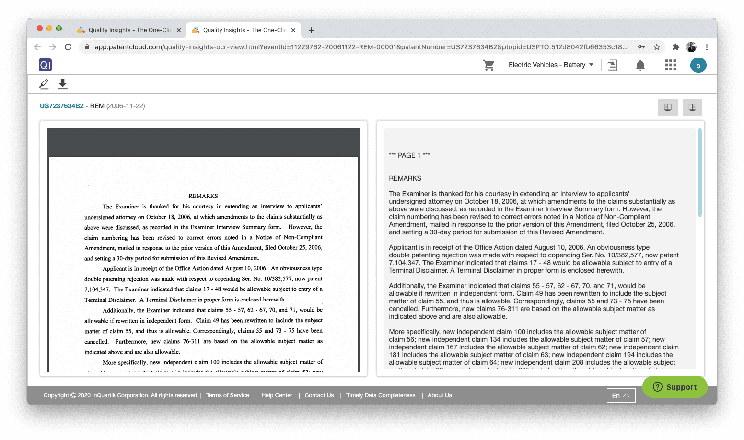The width and height of the screenshot is (744, 440).
Task: Open the shopping cart
Action: pos(488,65)
